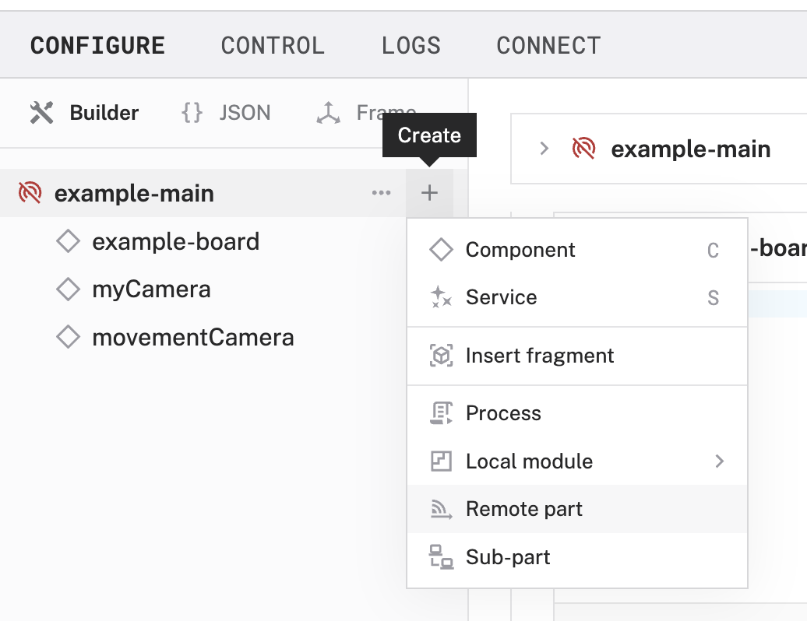The width and height of the screenshot is (807, 621).
Task: Switch to the JSON configuration view
Action: click(x=226, y=113)
